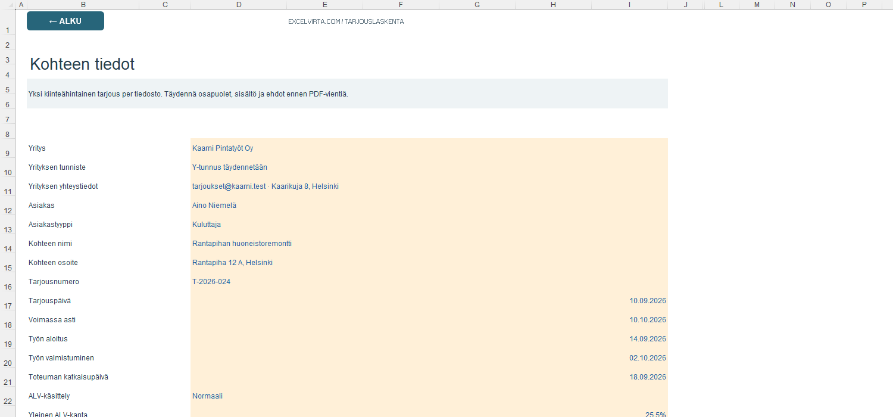Screen dimensions: 893x417
Task: Select the Toteuman katkaisupäivä date 18.09.2026
Action: coord(648,377)
